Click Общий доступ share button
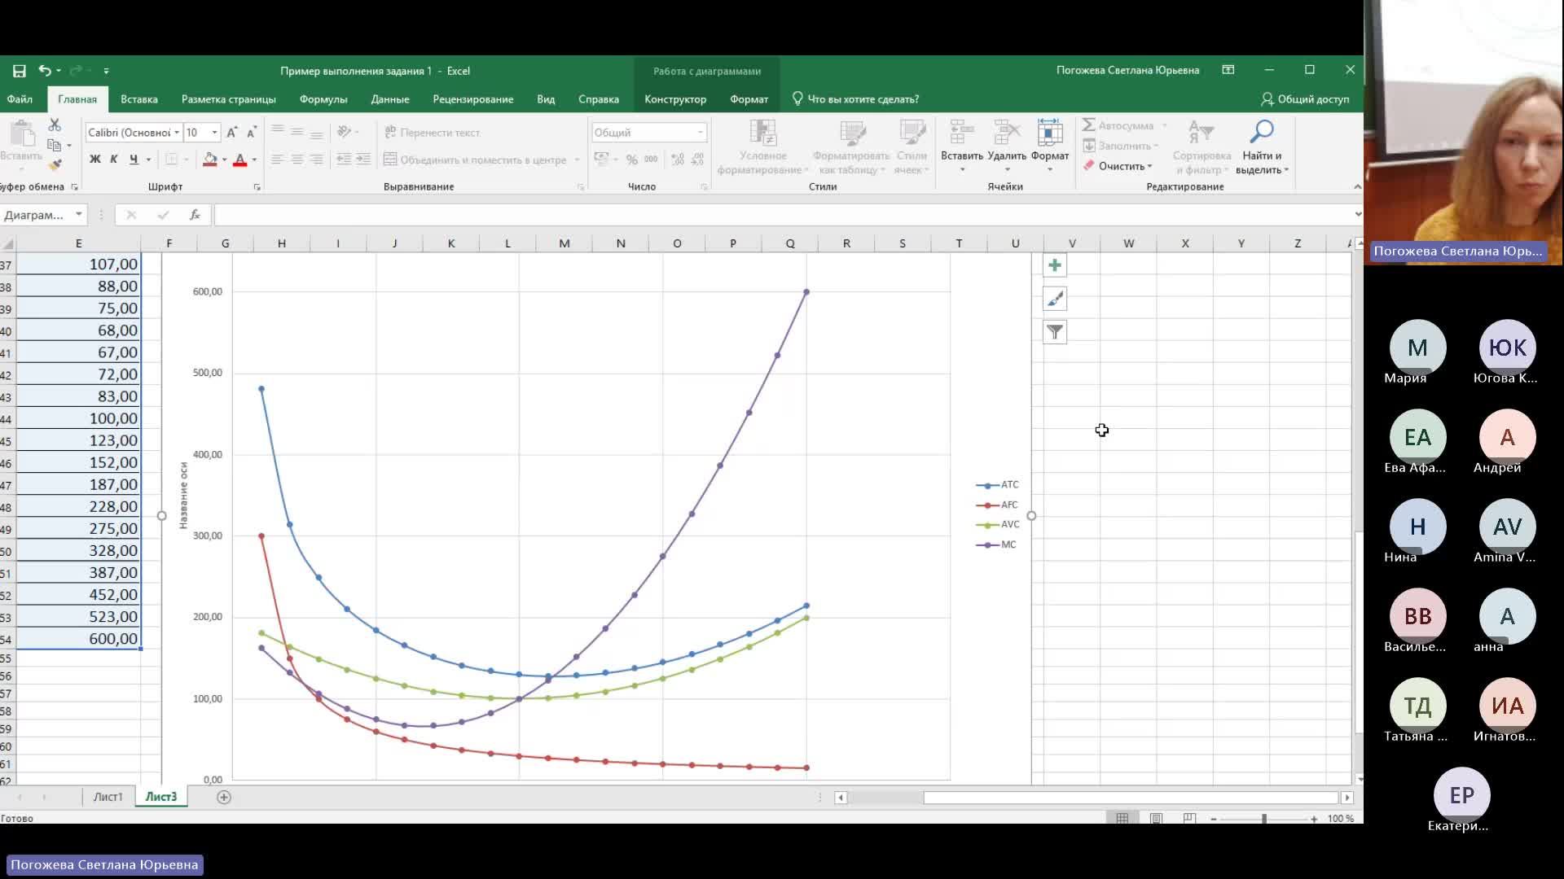This screenshot has height=879, width=1564. [1305, 99]
